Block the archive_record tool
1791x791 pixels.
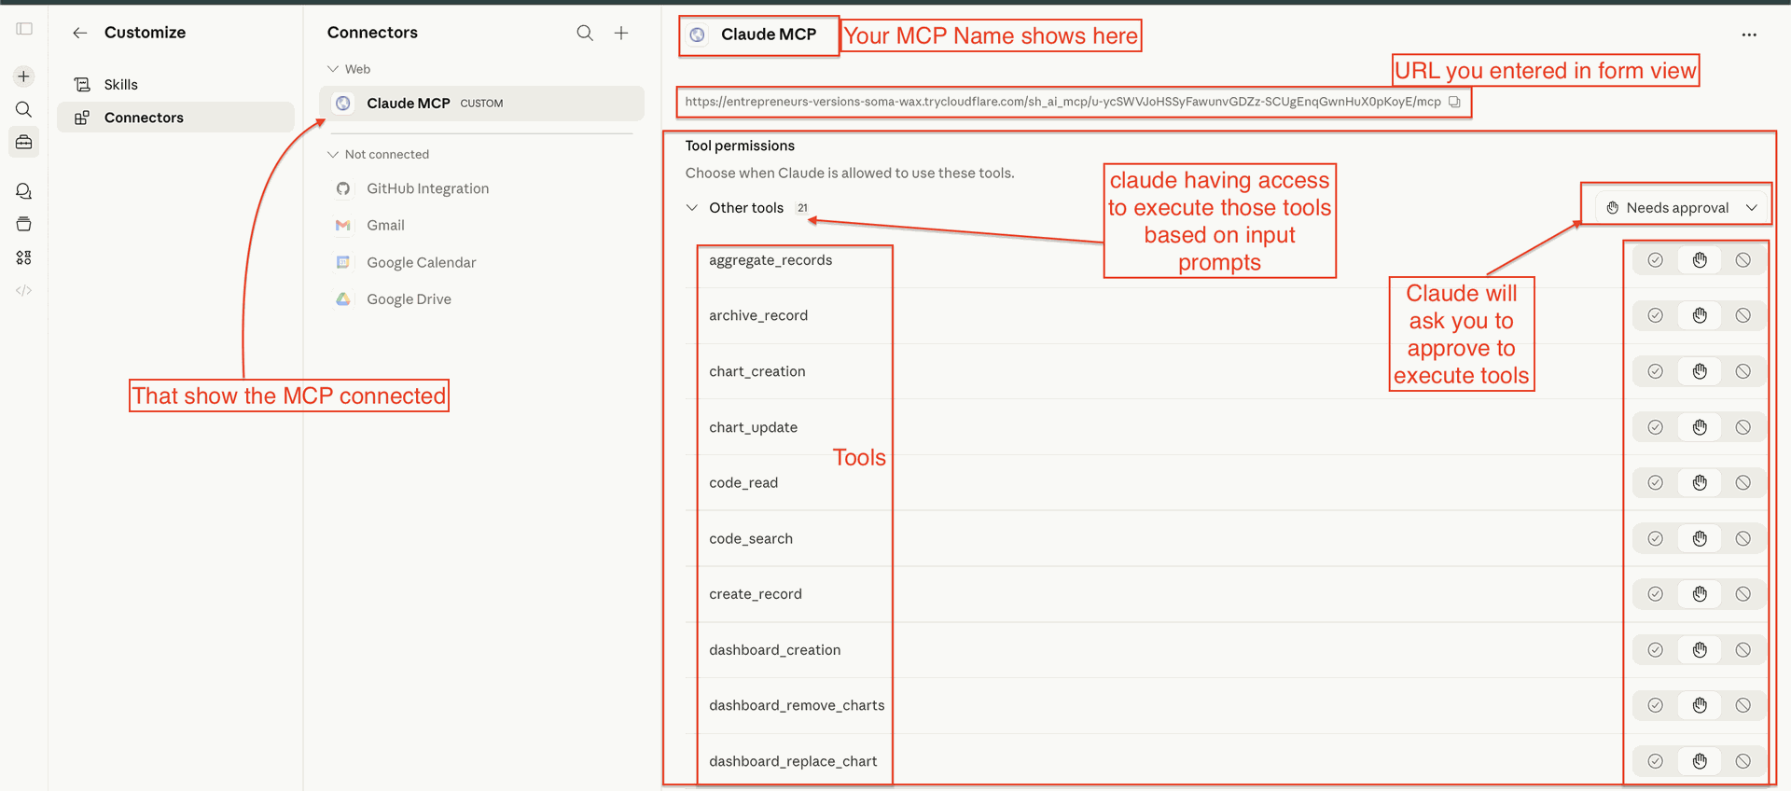(1742, 315)
